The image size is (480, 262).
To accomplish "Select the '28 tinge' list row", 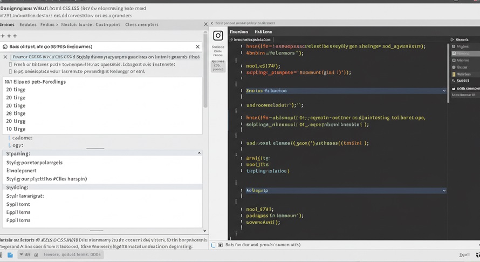I will [102, 113].
